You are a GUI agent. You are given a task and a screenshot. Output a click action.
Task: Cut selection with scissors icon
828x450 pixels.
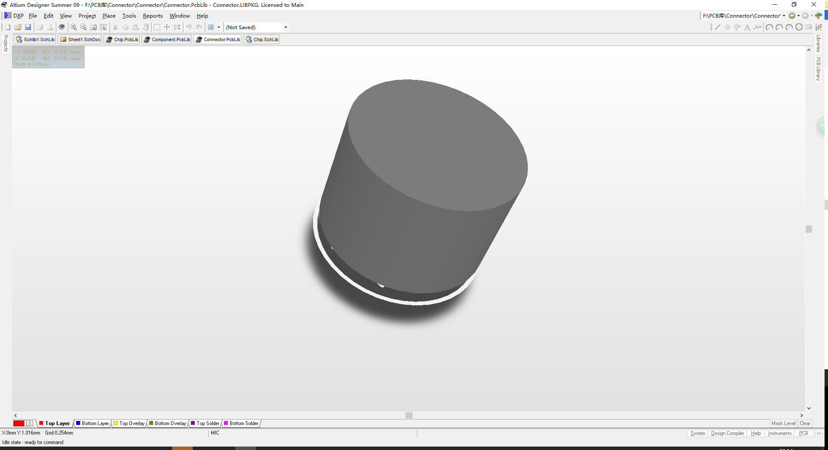pyautogui.click(x=115, y=27)
